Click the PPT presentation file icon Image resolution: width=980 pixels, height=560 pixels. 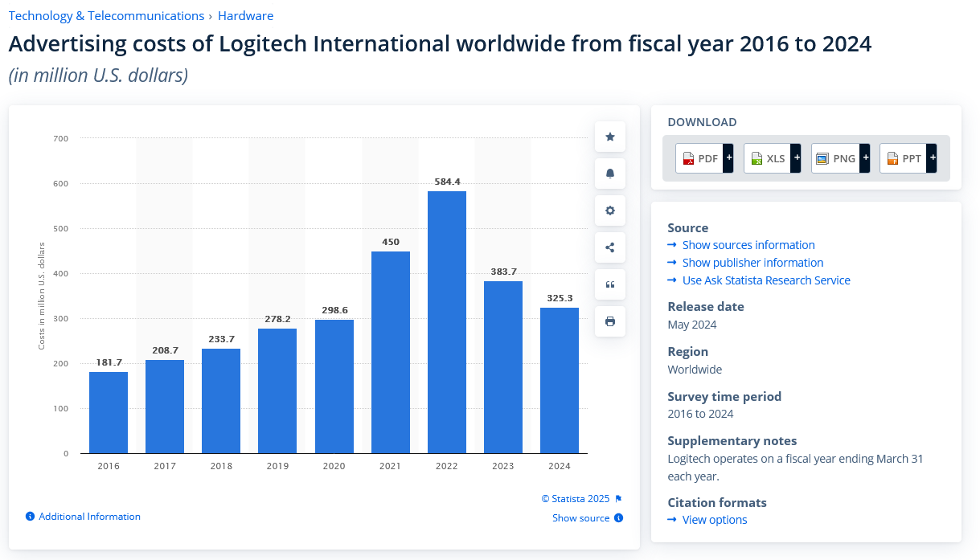[892, 158]
